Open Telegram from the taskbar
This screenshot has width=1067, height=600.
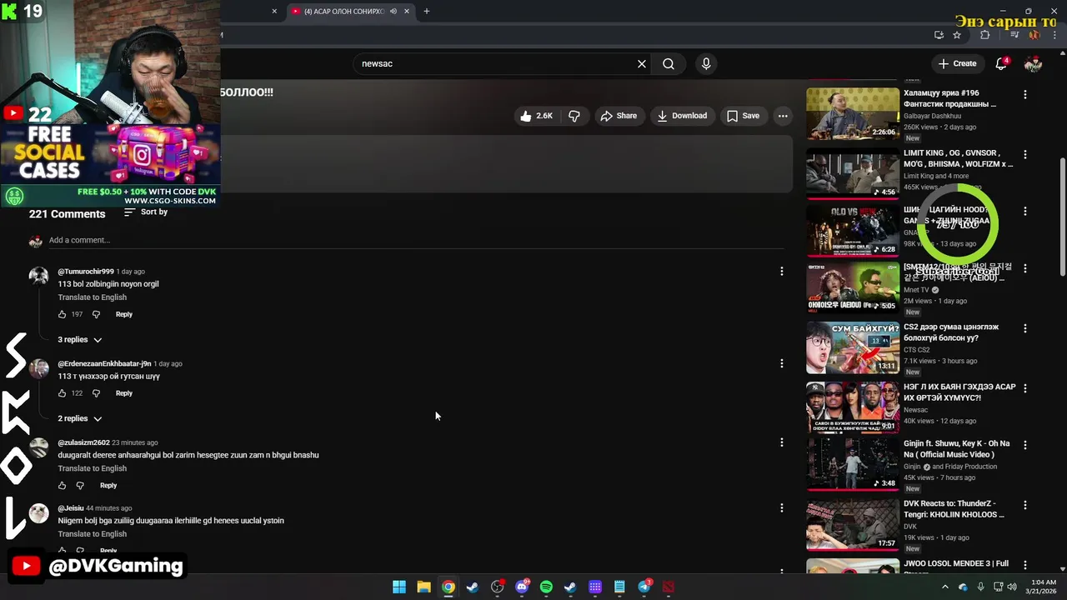(x=644, y=587)
